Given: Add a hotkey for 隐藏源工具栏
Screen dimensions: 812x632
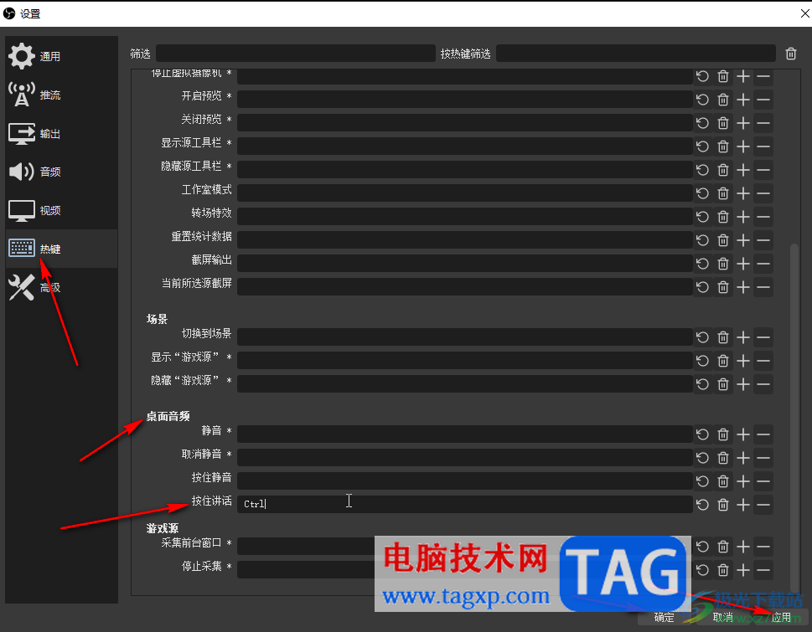Looking at the screenshot, I should click(x=743, y=170).
